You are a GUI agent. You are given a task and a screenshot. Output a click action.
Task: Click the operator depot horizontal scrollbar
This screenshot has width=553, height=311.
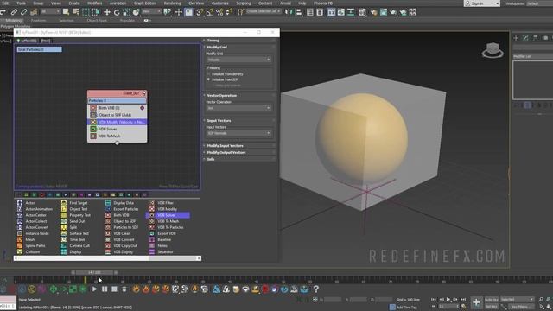(x=107, y=258)
